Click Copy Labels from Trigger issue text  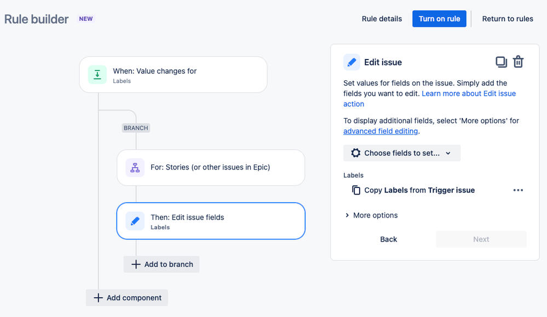point(419,190)
